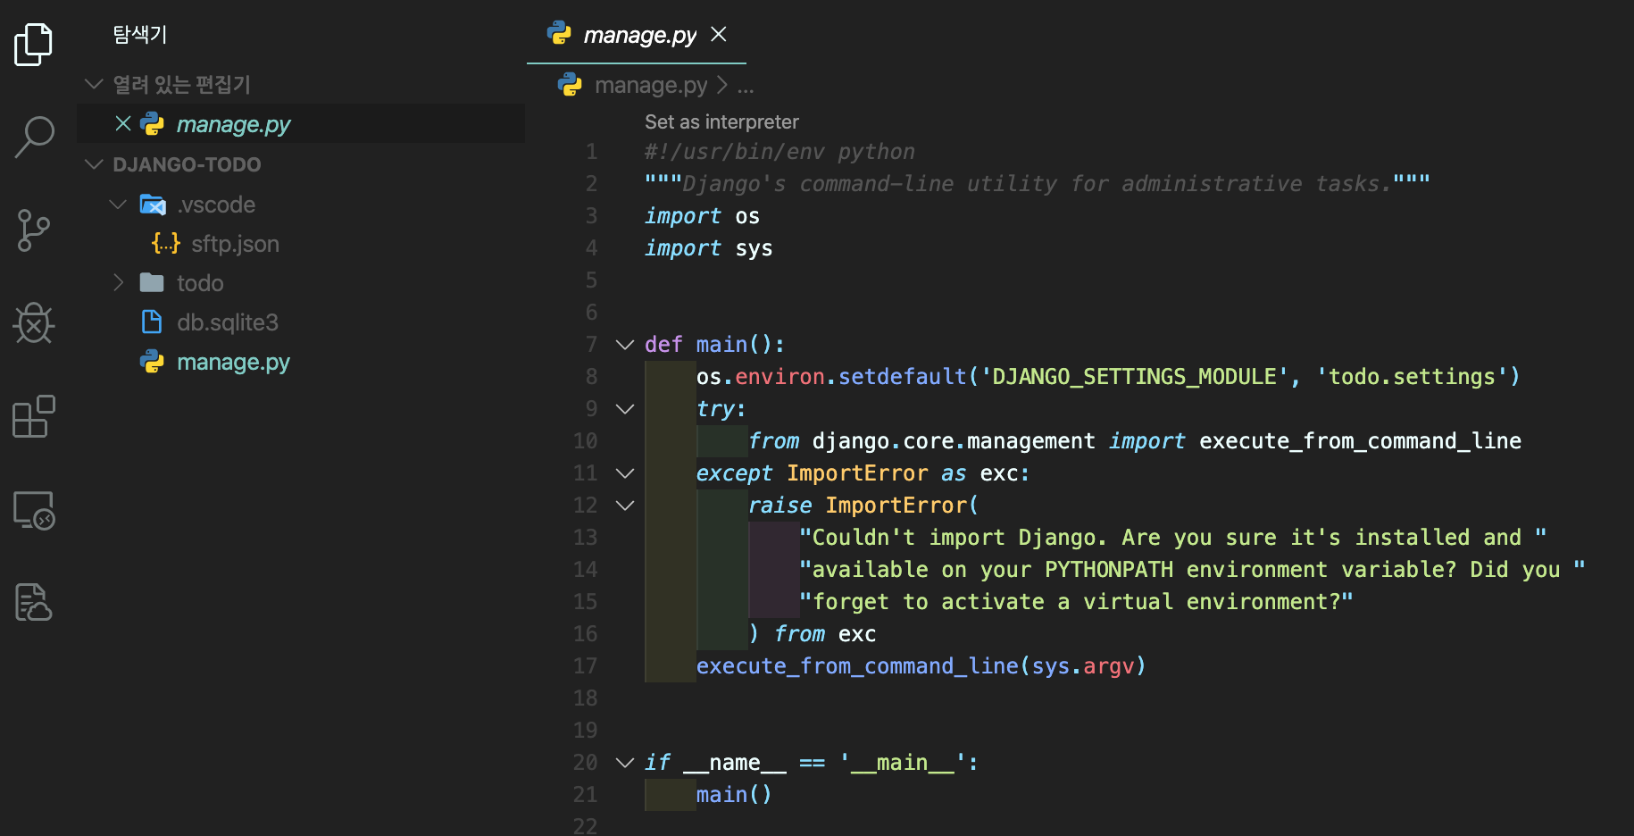Click the shebang comment on line 1
Screen dimensions: 1634x836
click(x=779, y=152)
